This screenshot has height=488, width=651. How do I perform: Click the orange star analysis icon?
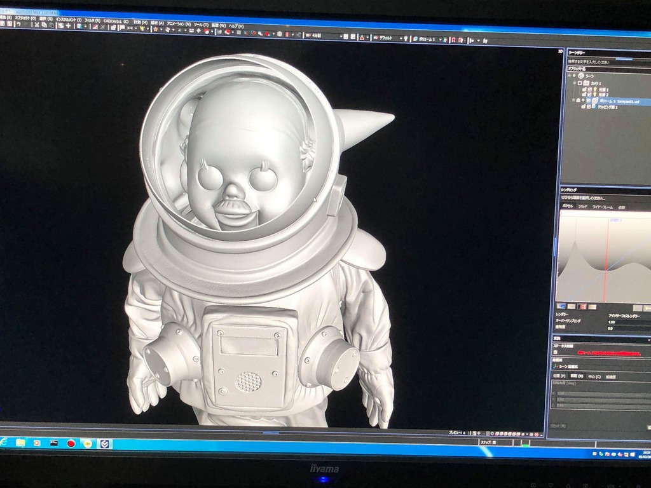click(156, 29)
